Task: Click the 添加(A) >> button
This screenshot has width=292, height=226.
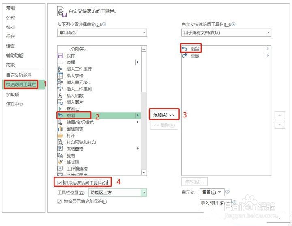Action: click(x=164, y=115)
